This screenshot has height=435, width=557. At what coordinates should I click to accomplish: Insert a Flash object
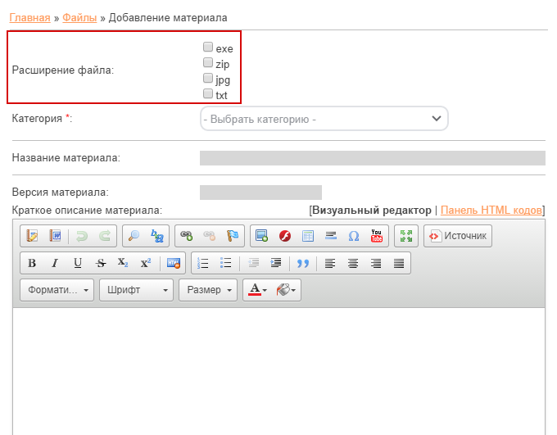(x=285, y=236)
